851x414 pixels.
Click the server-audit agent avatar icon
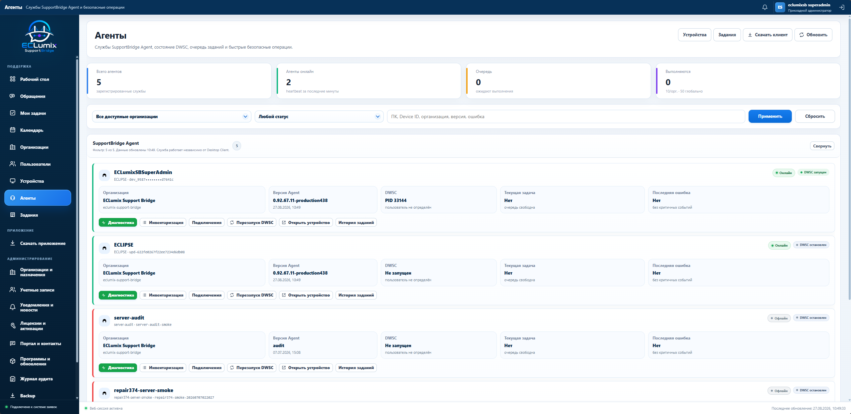104,321
